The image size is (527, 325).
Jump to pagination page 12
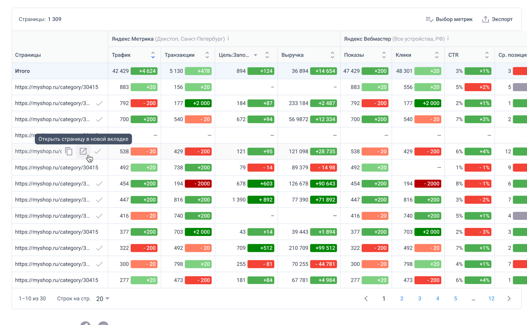pyautogui.click(x=491, y=299)
